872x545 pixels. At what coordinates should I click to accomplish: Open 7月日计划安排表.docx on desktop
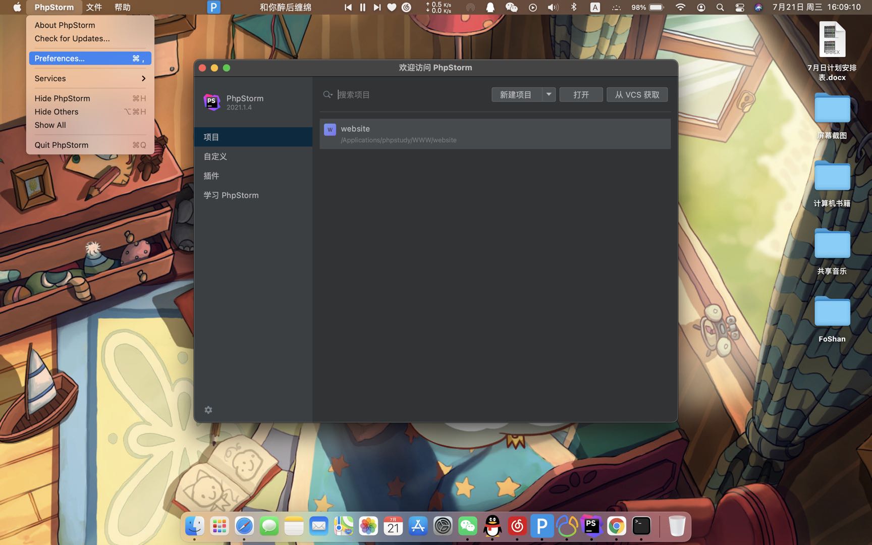832,50
